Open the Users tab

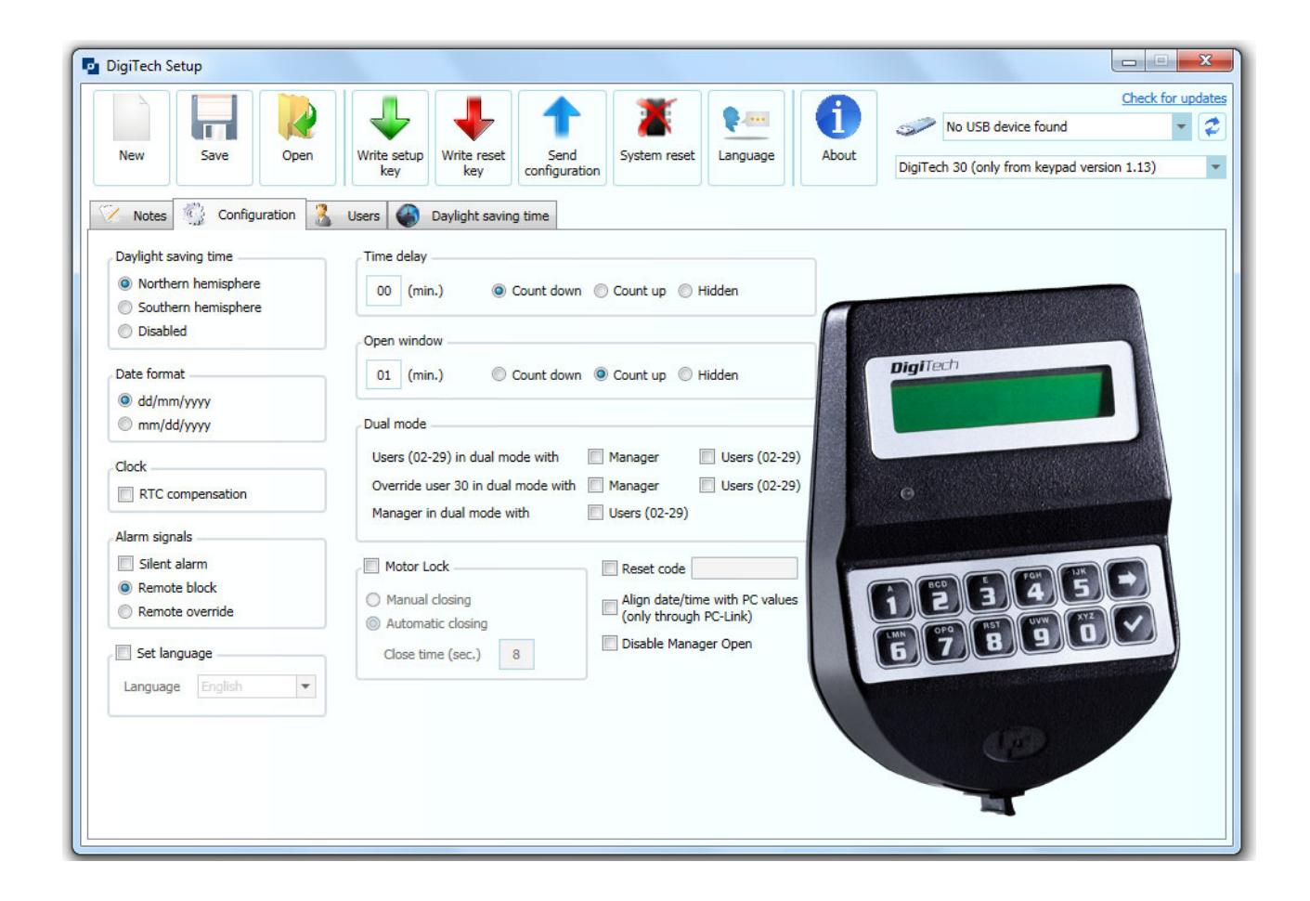click(347, 215)
